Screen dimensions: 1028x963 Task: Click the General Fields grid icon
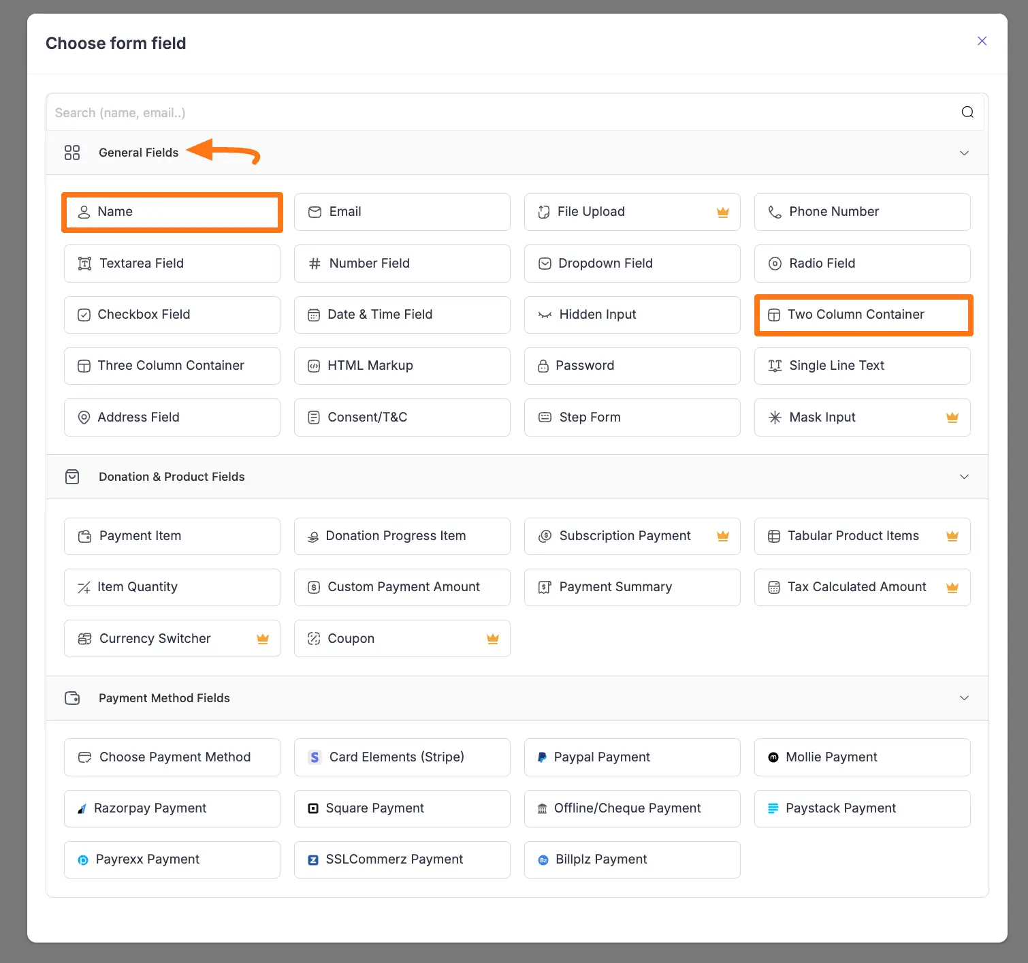(x=72, y=153)
